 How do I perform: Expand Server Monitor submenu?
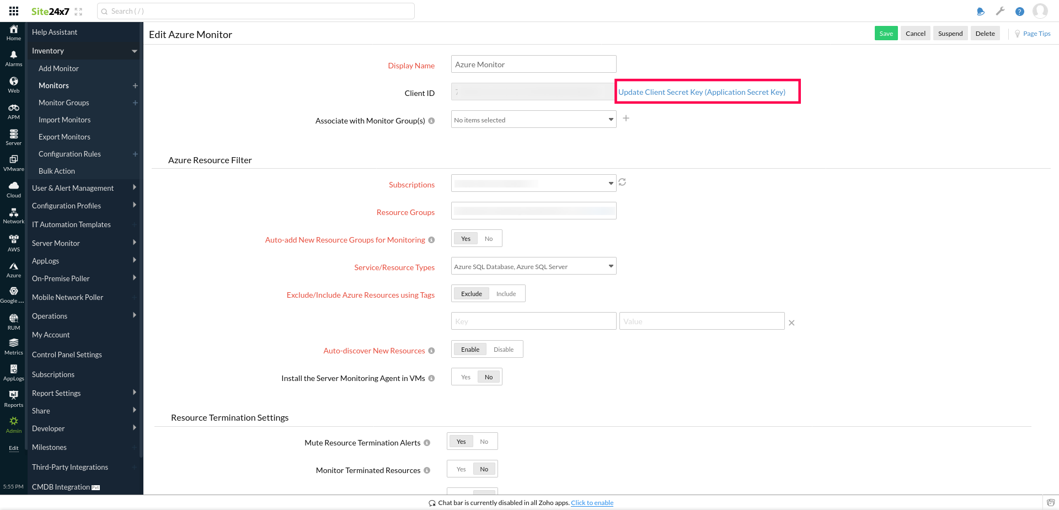tap(134, 243)
